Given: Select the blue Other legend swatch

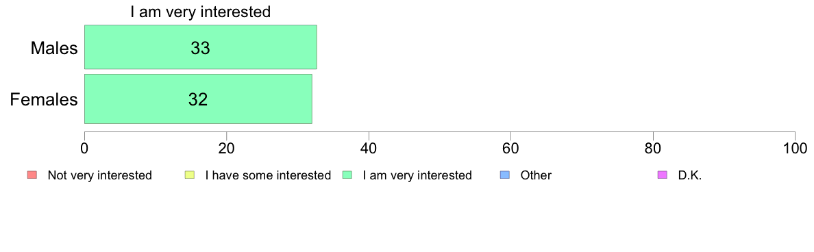Looking at the screenshot, I should [x=505, y=175].
